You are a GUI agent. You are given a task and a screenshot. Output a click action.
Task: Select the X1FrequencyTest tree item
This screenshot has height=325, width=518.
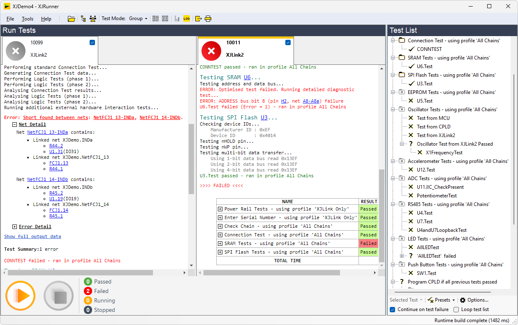(x=444, y=153)
